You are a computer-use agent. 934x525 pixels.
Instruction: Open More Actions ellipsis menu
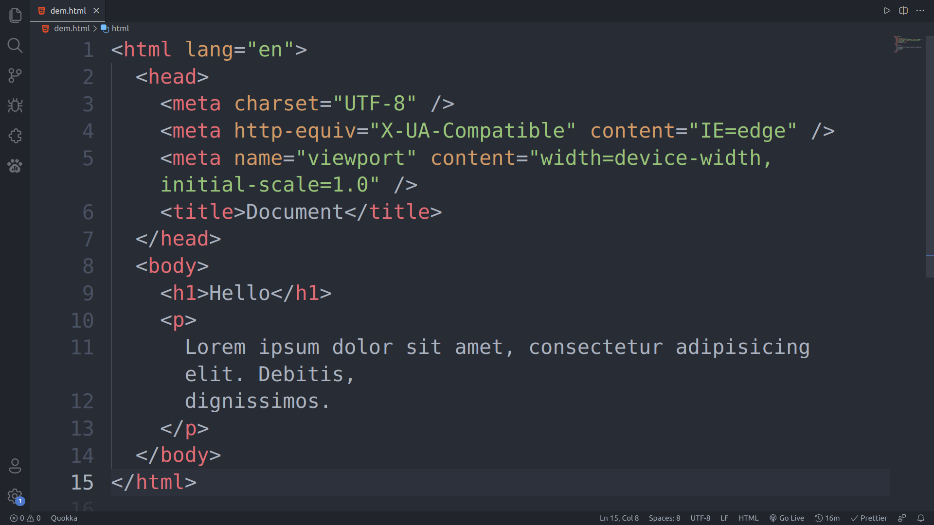coord(920,11)
